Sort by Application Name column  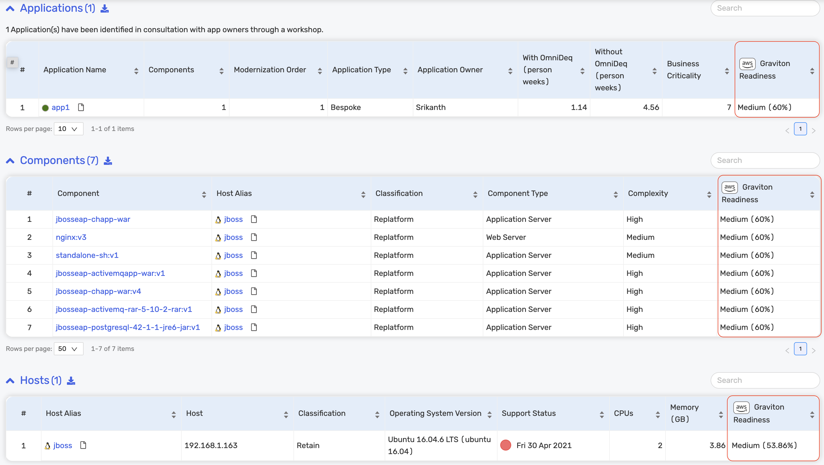136,71
